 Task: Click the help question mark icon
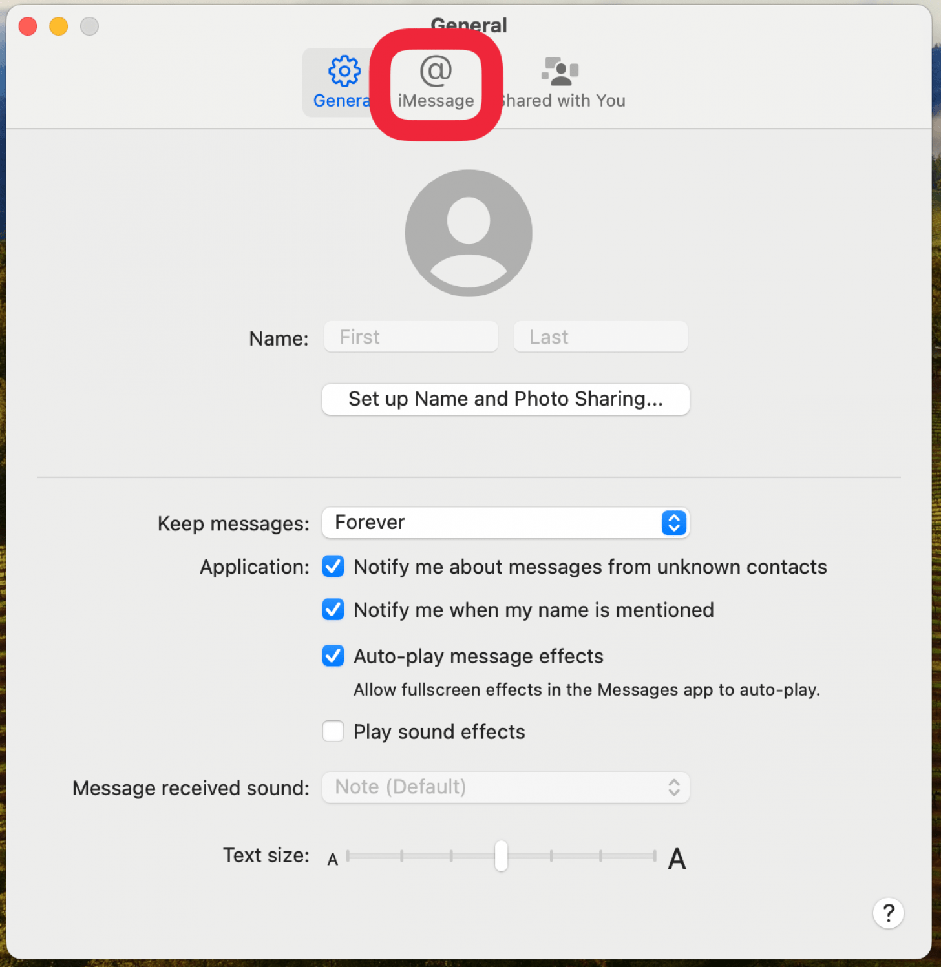(x=889, y=913)
